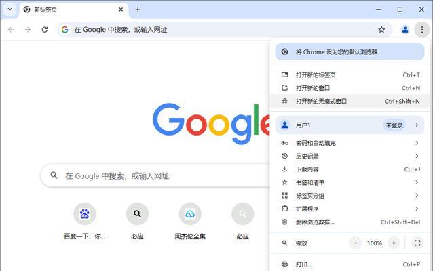
Task: Maximize the Chrome window
Action: tap(400, 9)
